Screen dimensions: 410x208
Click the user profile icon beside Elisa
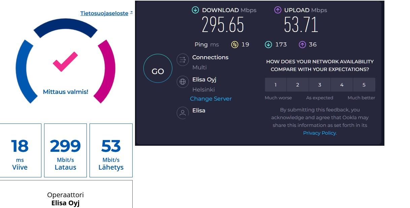click(183, 113)
